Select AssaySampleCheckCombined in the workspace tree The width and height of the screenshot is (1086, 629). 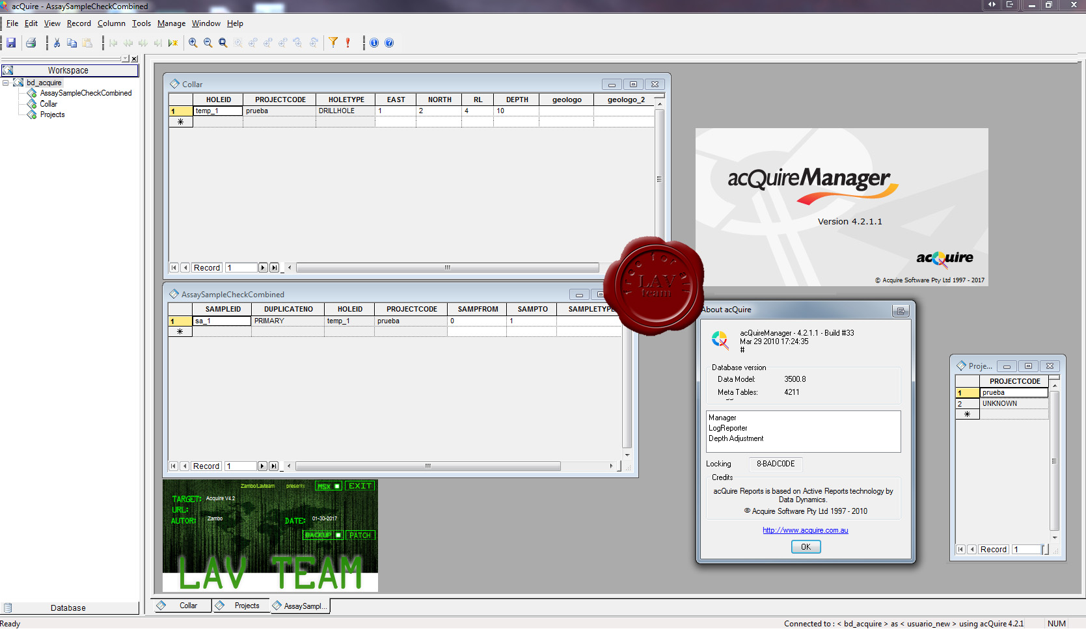tap(86, 93)
